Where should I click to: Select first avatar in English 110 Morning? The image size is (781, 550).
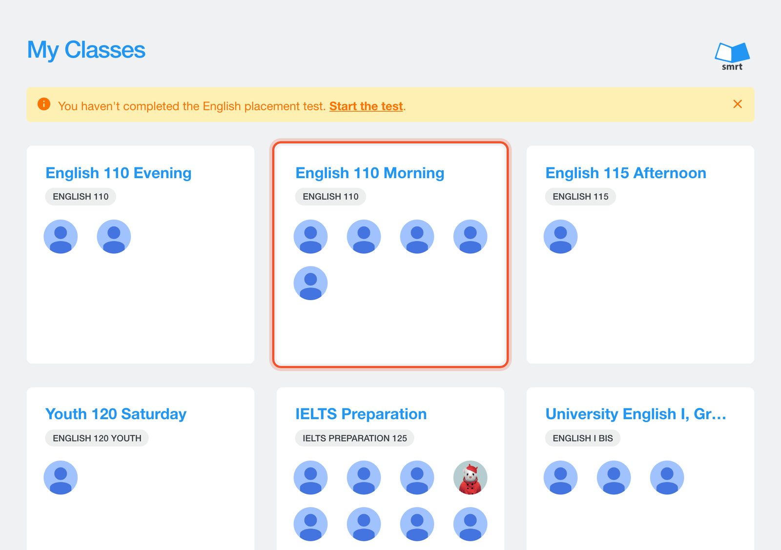(x=310, y=237)
